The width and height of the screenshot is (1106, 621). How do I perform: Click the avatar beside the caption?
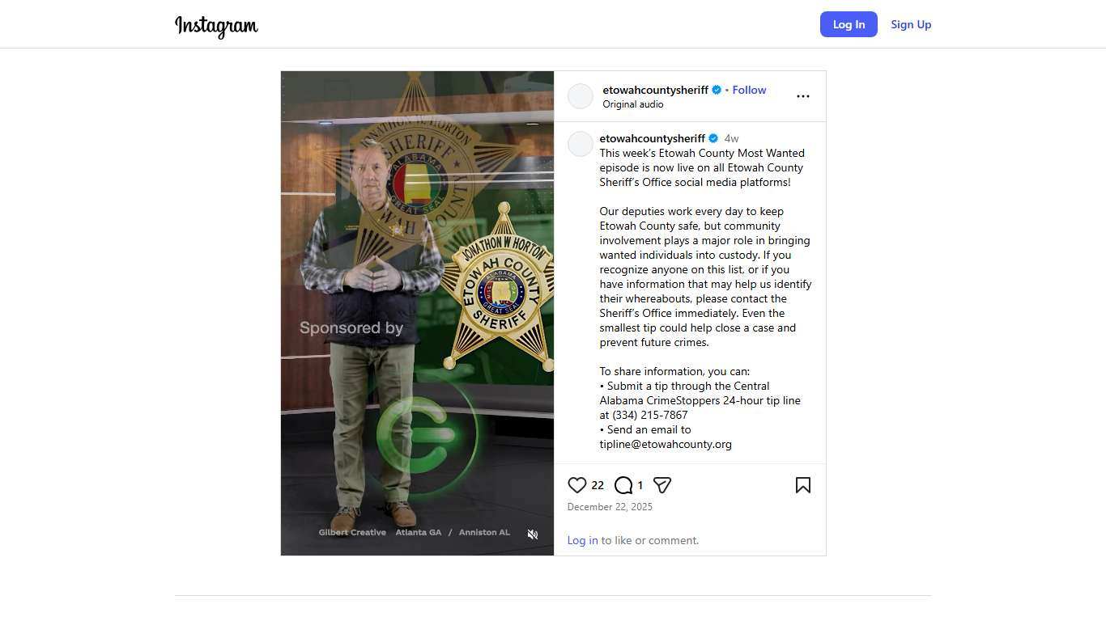[x=581, y=144]
